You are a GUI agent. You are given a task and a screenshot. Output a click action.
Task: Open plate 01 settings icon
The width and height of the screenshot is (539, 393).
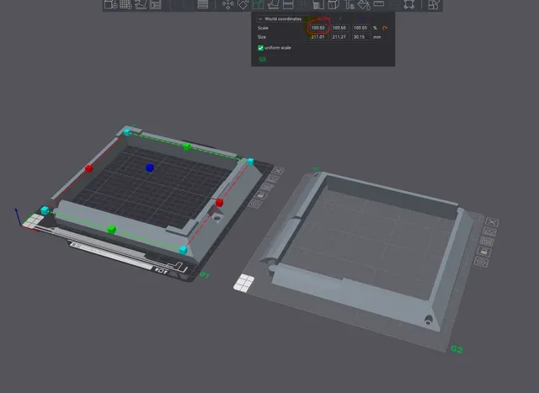tap(254, 204)
